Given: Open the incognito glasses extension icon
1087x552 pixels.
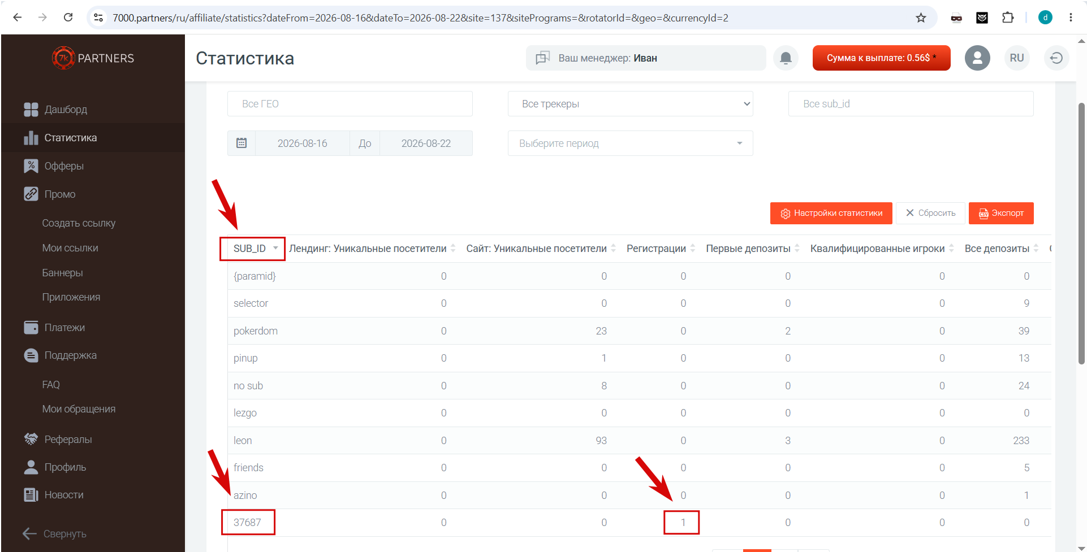Looking at the screenshot, I should [956, 18].
